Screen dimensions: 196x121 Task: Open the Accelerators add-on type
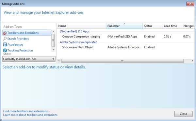15,45
